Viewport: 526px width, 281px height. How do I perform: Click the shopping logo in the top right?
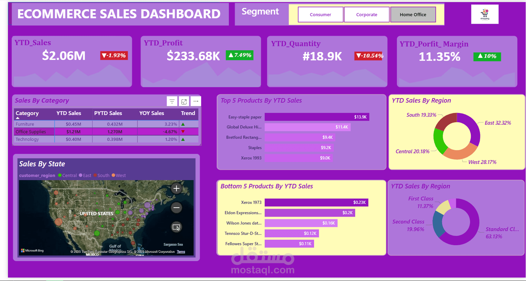tap(485, 14)
